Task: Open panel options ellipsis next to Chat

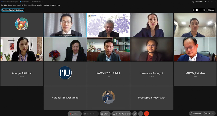Action: pos(213,114)
